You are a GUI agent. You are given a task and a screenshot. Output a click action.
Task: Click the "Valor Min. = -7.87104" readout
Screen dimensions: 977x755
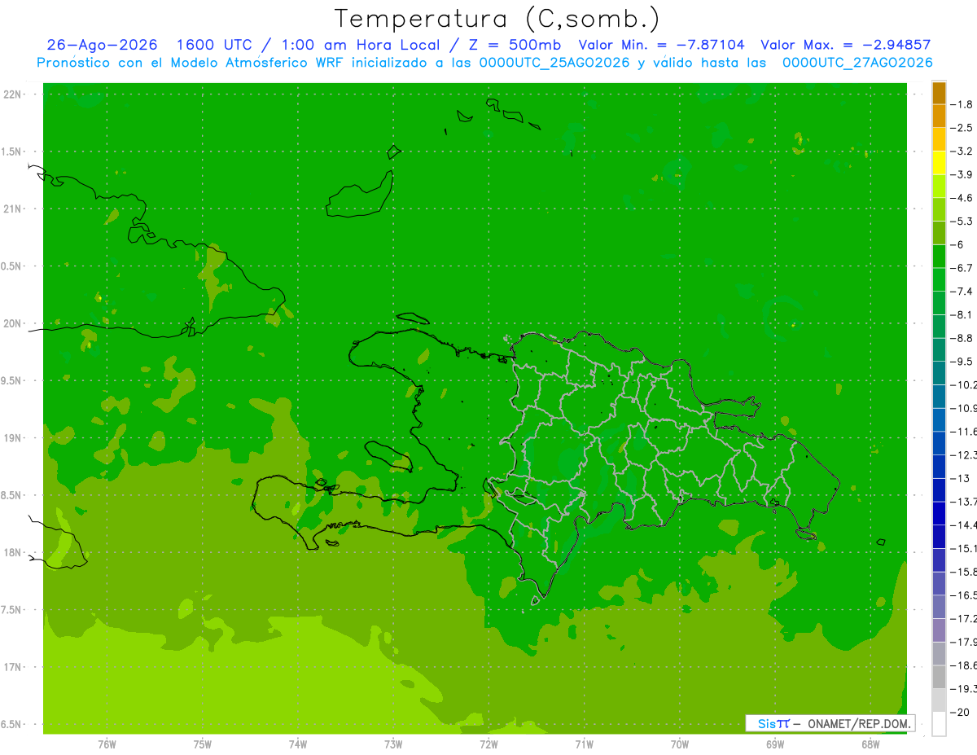(661, 45)
